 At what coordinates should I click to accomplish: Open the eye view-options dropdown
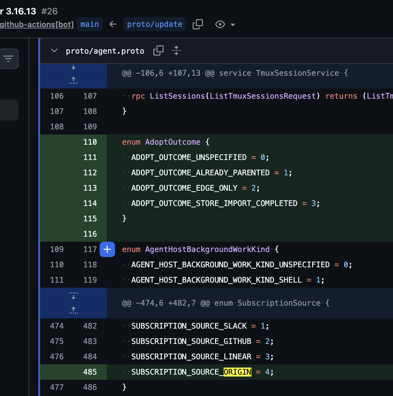point(225,24)
